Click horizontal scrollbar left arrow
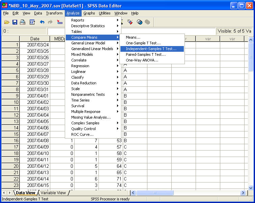Screen dimensions: 255x203 133,193
